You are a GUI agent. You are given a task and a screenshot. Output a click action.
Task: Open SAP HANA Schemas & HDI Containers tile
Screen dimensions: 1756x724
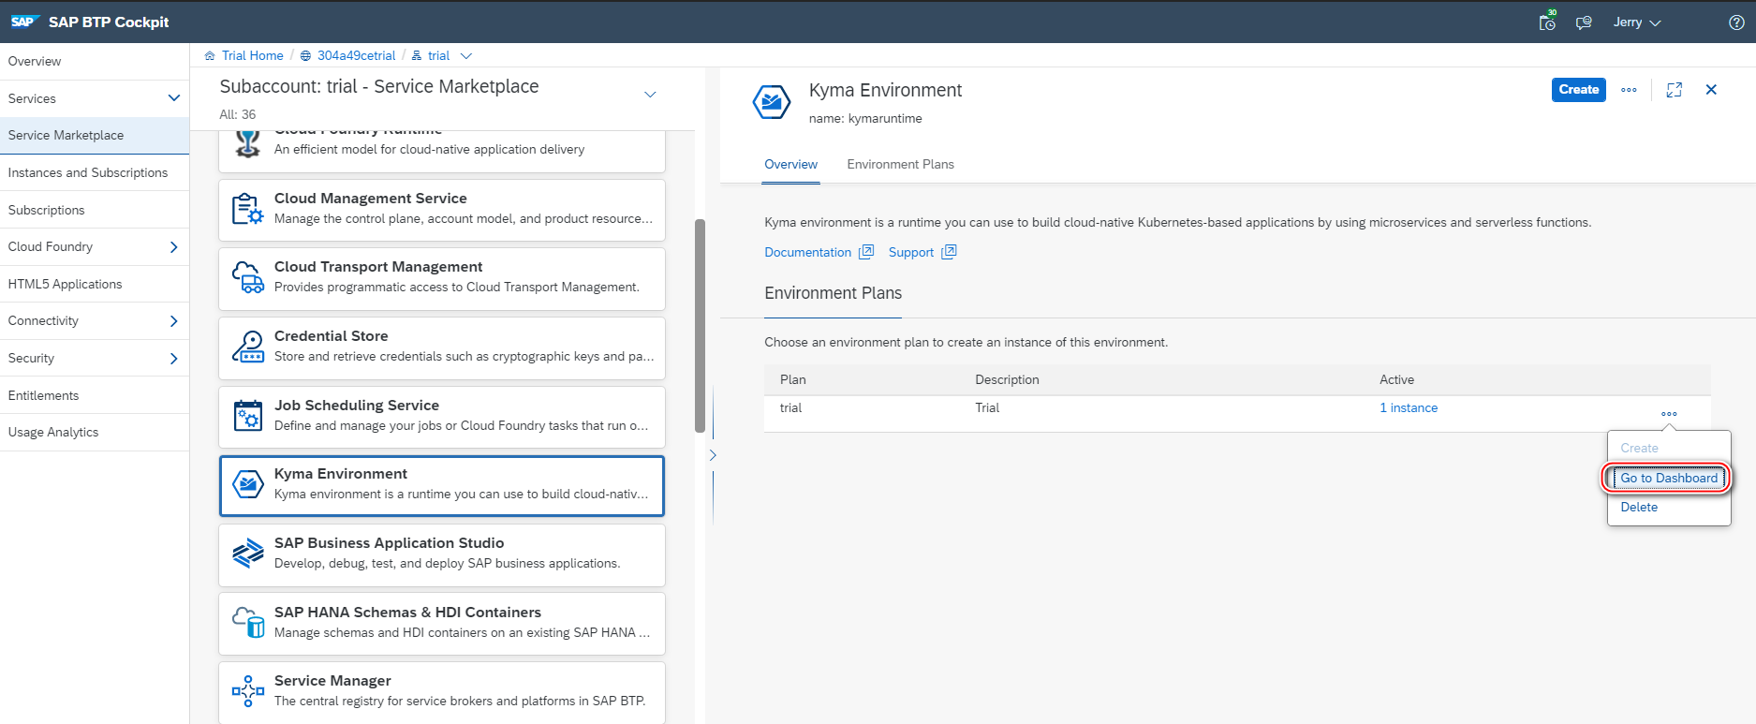(x=442, y=624)
